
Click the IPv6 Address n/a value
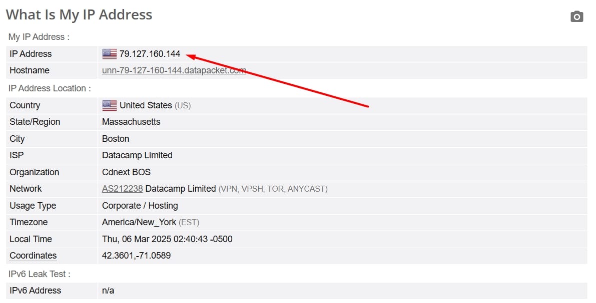[x=108, y=291]
